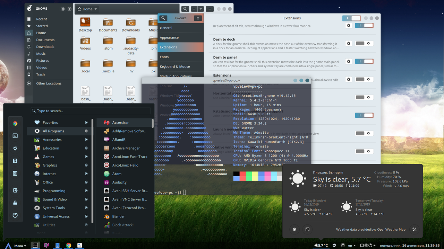Click the yellow color block in the terminal palette
Viewport: 444px width, 249px height.
[x=255, y=174]
